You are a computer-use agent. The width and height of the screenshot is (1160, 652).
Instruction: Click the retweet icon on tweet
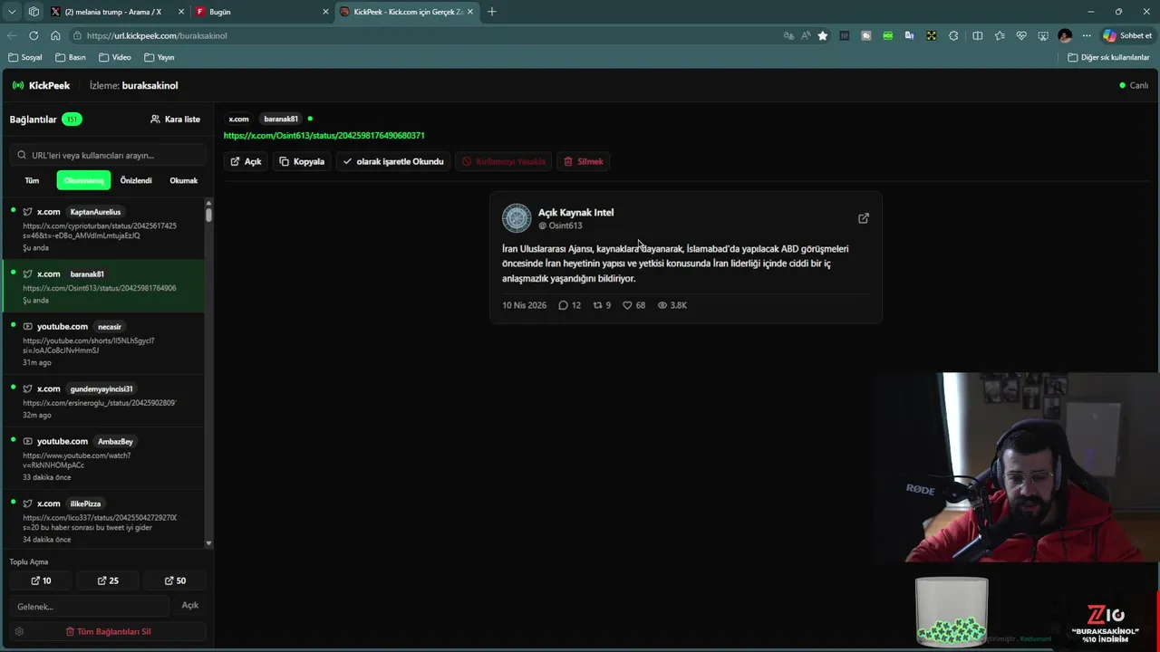(597, 305)
